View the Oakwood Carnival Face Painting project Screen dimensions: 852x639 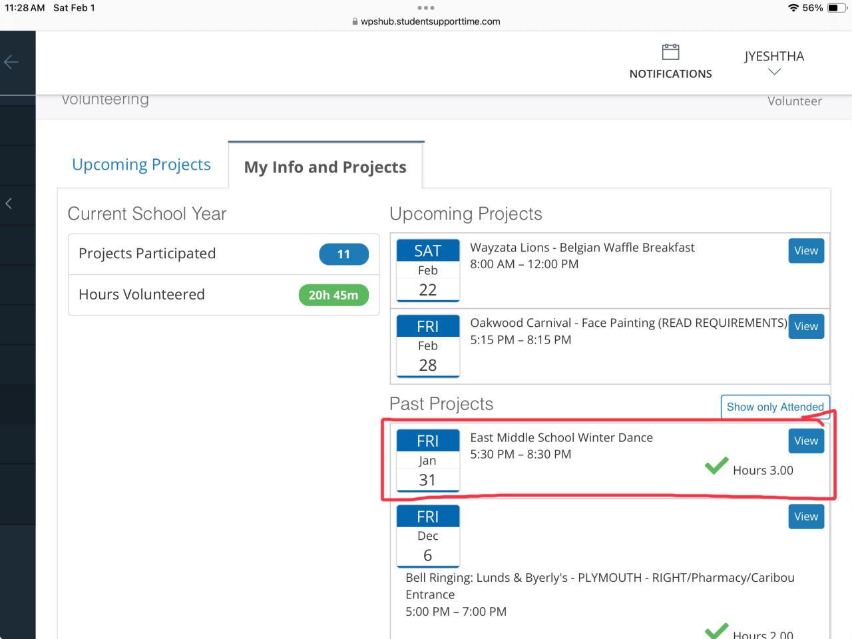[805, 327]
